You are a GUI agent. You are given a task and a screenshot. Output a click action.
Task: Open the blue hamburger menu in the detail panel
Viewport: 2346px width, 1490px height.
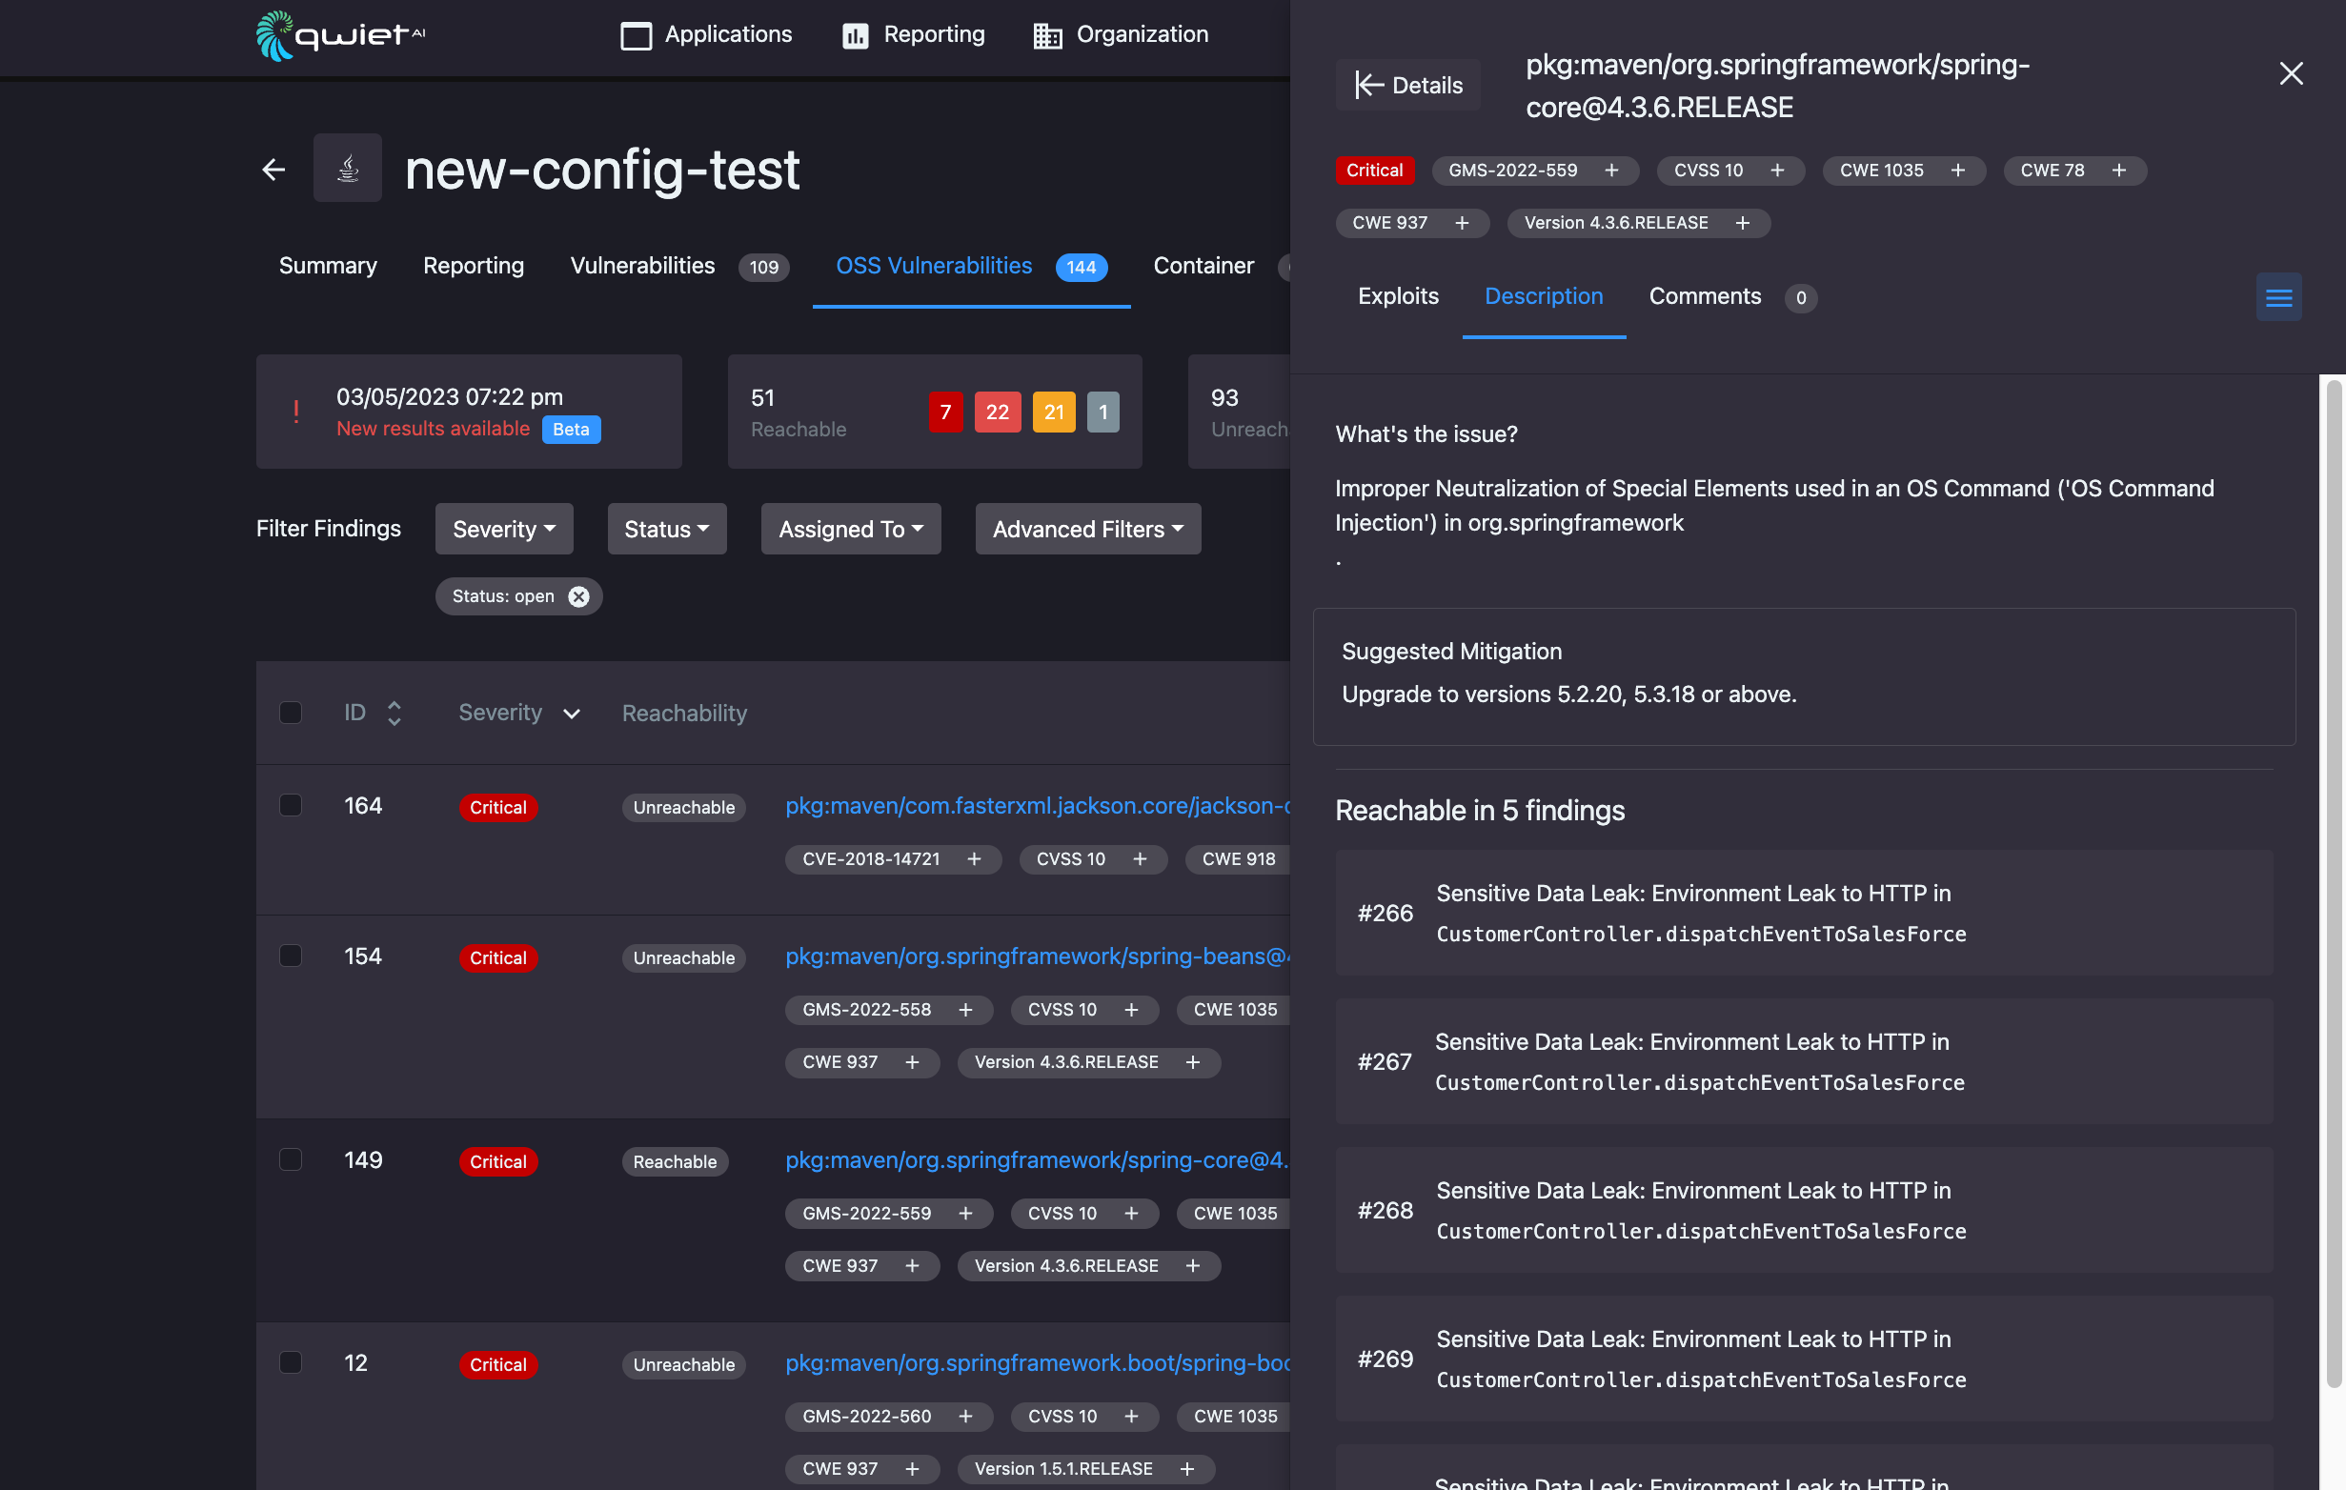pos(2277,297)
